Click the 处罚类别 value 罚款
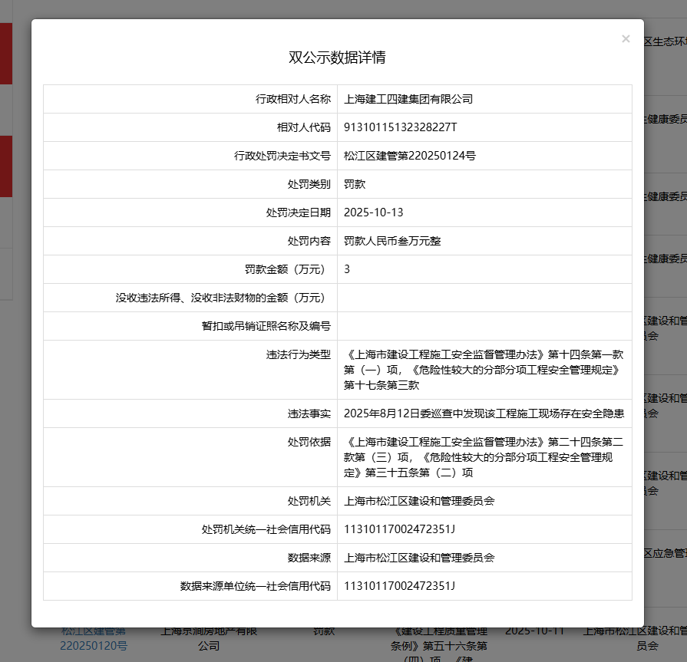Image resolution: width=687 pixels, height=662 pixels. (x=355, y=184)
